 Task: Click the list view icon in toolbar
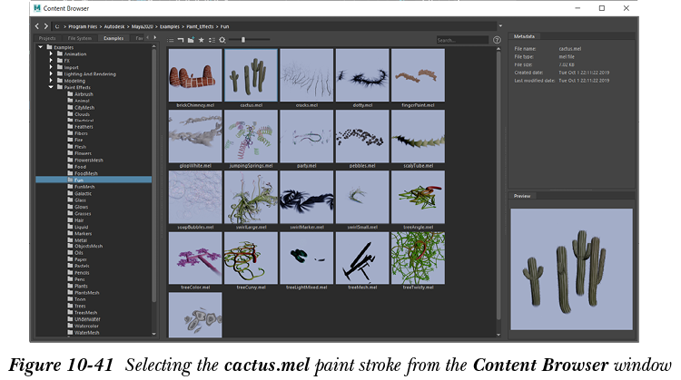coord(171,40)
